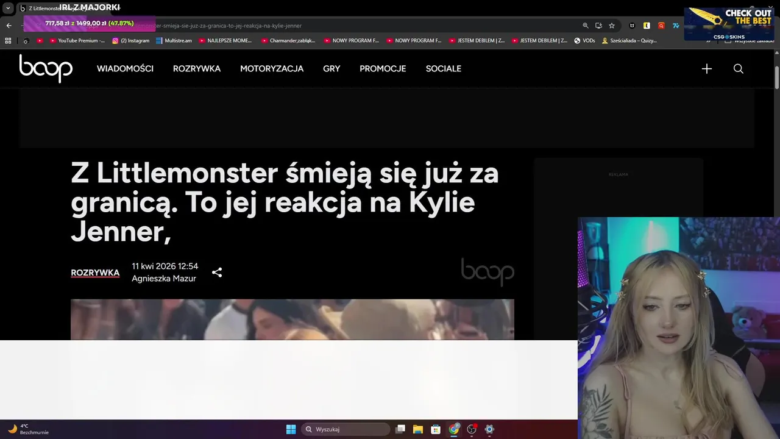780x439 pixels.
Task: Click the CSGO Skins ad banner
Action: tap(729, 24)
